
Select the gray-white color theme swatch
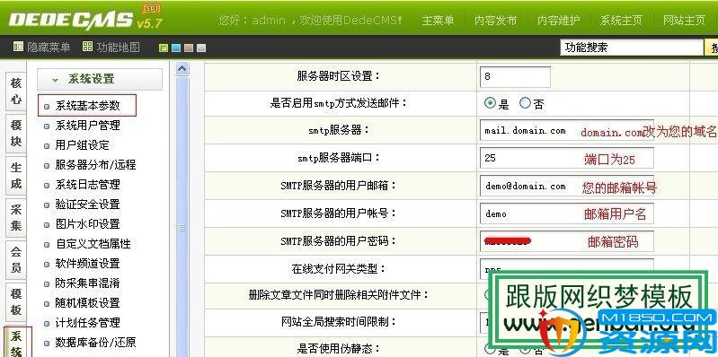click(x=201, y=48)
